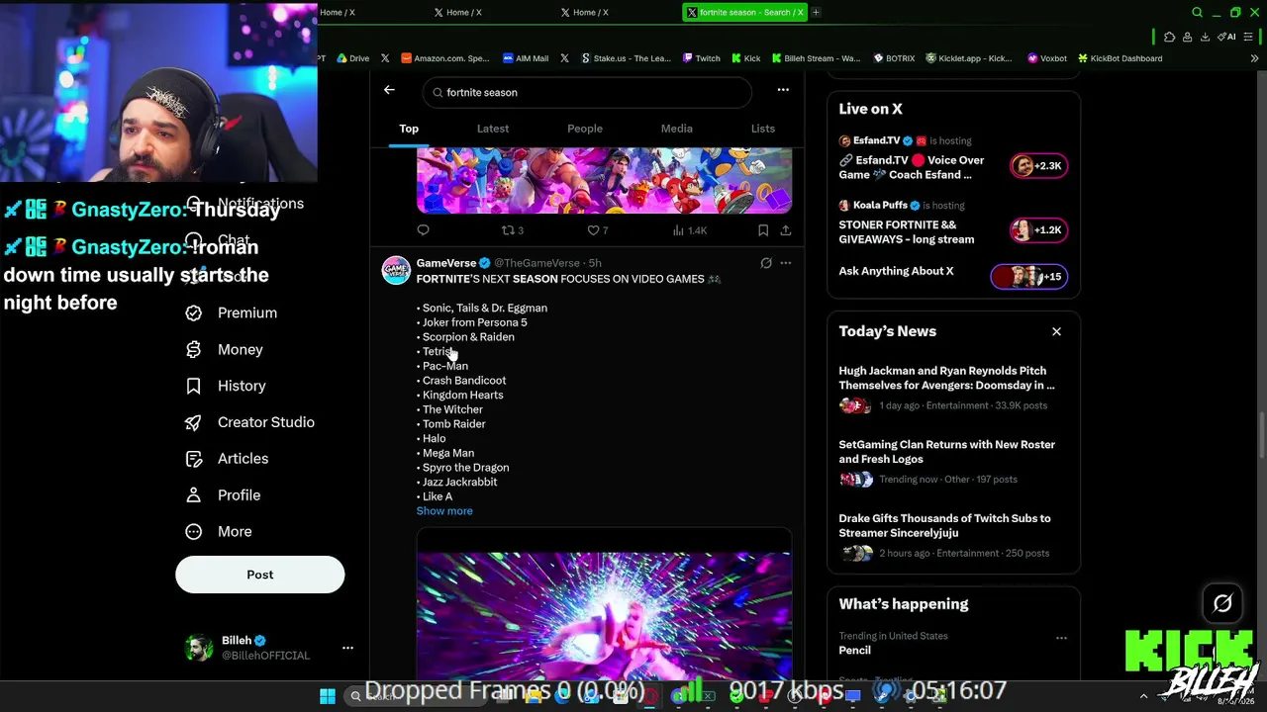Open options for Pencil trend
The image size is (1267, 712).
tap(1061, 638)
